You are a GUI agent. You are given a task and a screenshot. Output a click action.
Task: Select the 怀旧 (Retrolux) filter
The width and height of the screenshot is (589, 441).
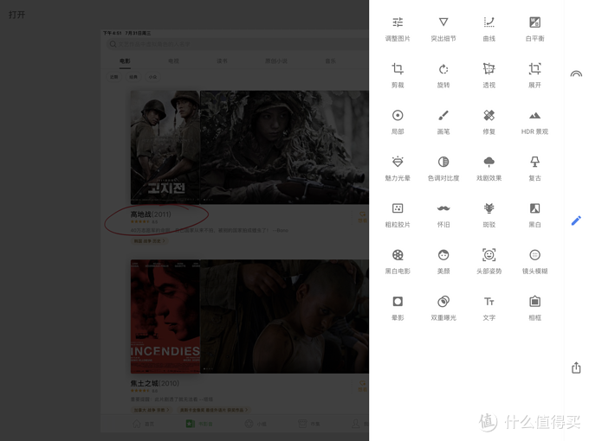coord(443,214)
